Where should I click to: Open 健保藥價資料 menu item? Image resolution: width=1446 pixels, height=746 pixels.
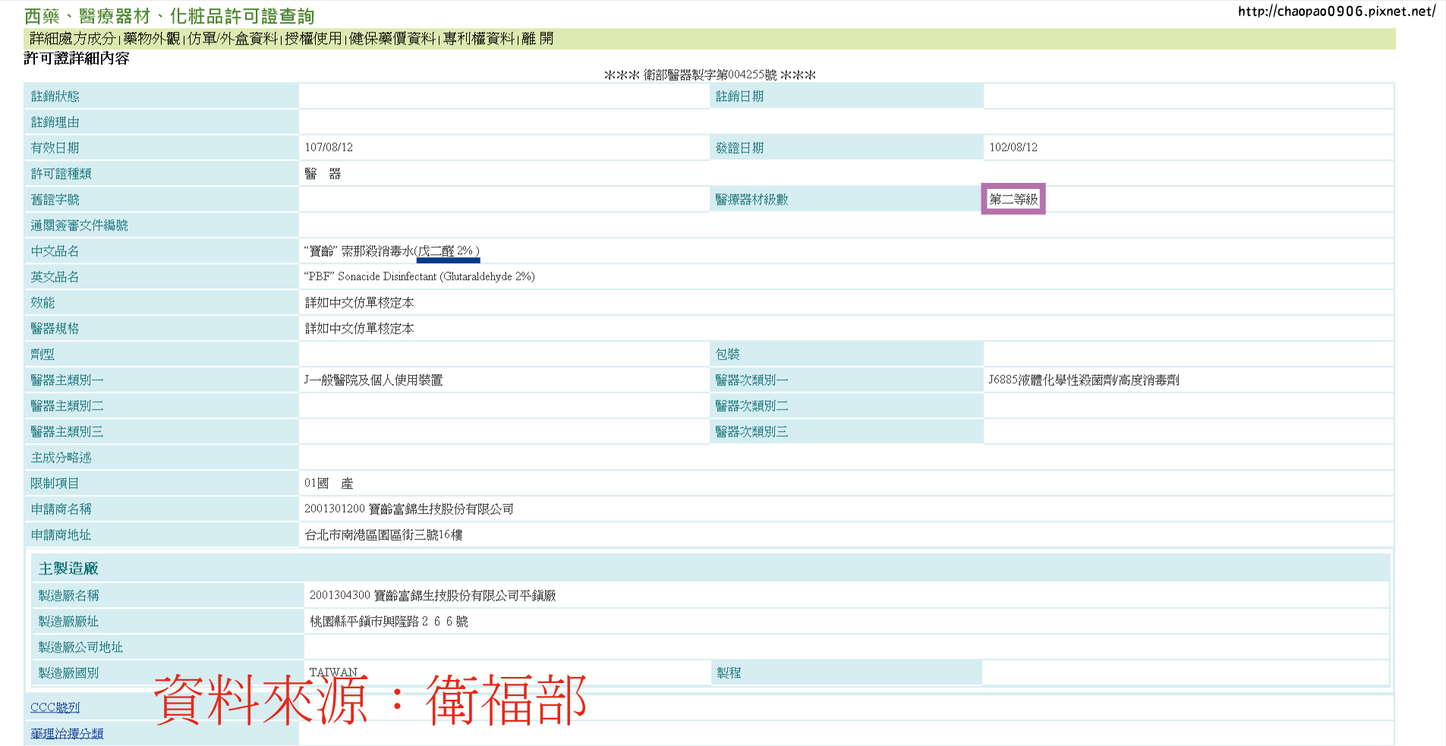pyautogui.click(x=392, y=39)
